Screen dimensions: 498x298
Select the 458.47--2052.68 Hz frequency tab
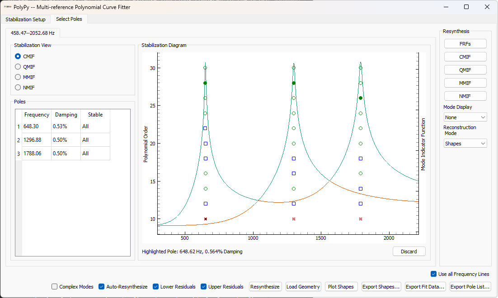coord(33,33)
